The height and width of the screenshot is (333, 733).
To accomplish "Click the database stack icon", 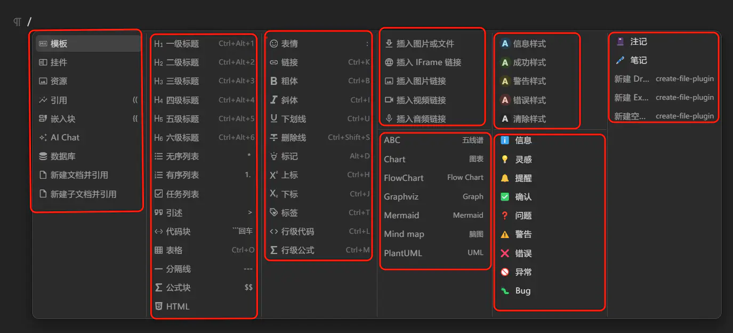I will point(43,156).
